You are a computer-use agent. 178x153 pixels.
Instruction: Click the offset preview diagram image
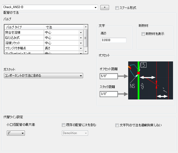tap(150, 80)
